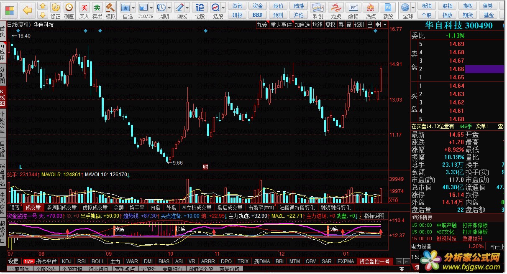Toggle the 九转 indicator overlay
Viewport: 507px width, 274px height.
click(x=262, y=25)
